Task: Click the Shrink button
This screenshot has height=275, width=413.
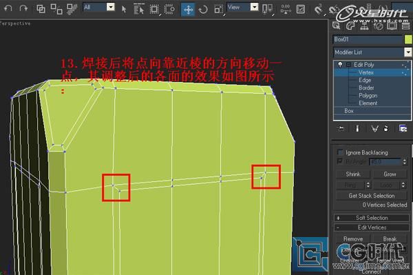Action: click(353, 174)
